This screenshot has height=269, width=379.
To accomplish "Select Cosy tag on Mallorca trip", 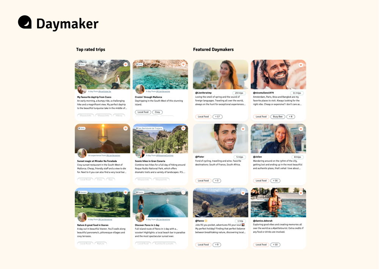I will (157, 112).
